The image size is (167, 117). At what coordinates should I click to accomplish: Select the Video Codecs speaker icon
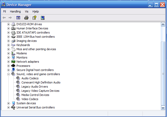[18, 99]
